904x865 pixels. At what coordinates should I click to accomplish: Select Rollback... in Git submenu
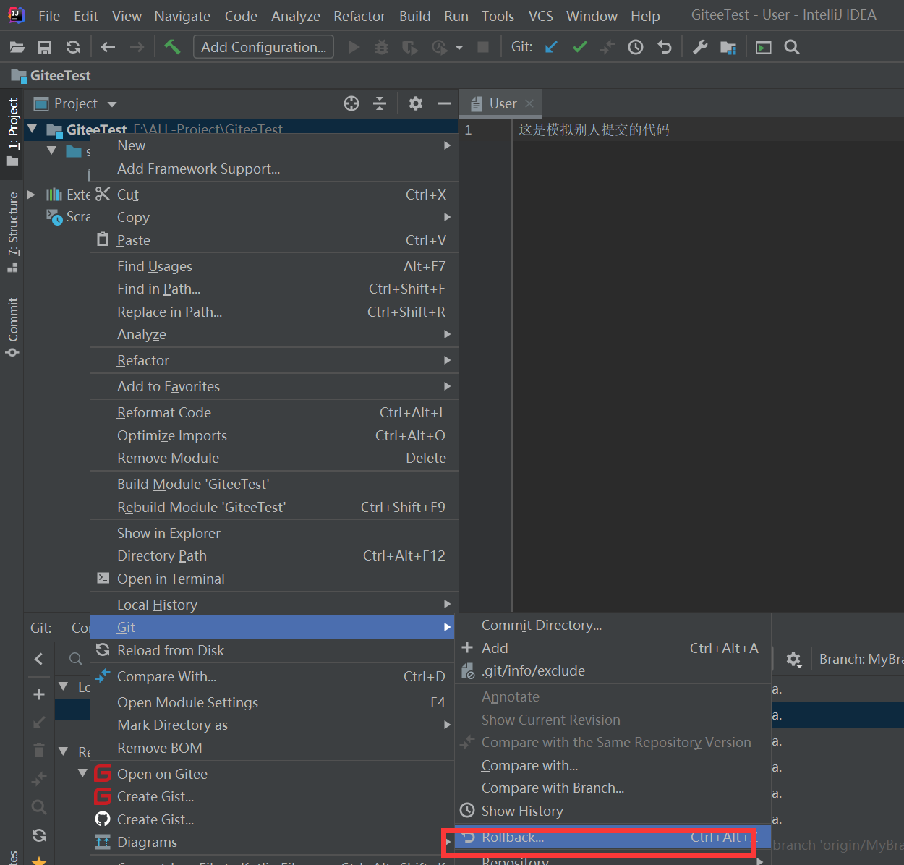point(613,837)
